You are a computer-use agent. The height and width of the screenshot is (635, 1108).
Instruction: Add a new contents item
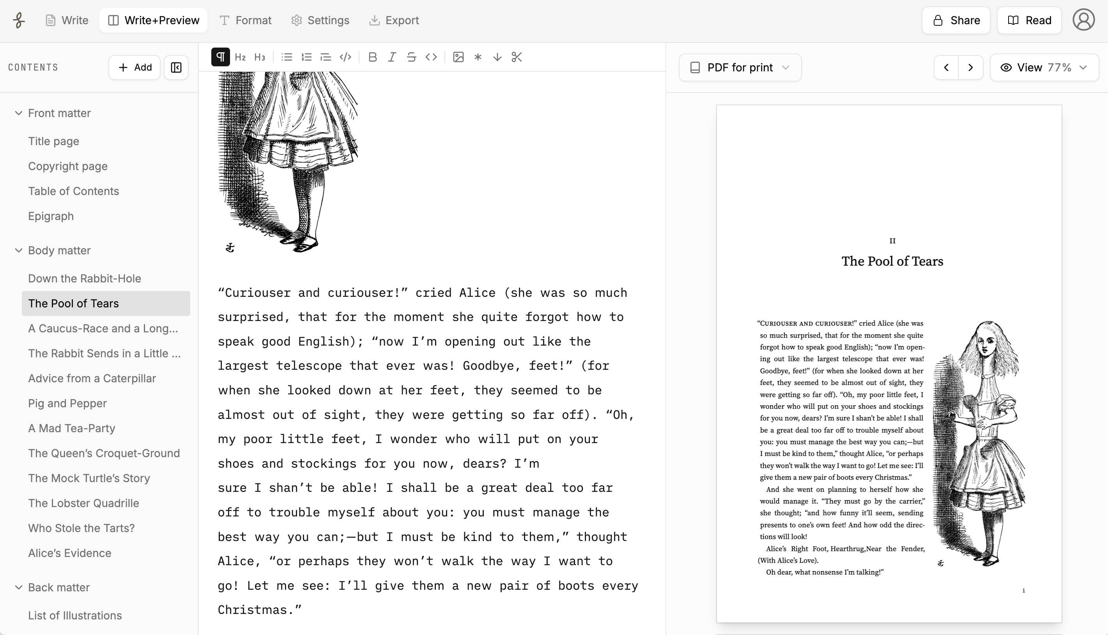tap(135, 67)
